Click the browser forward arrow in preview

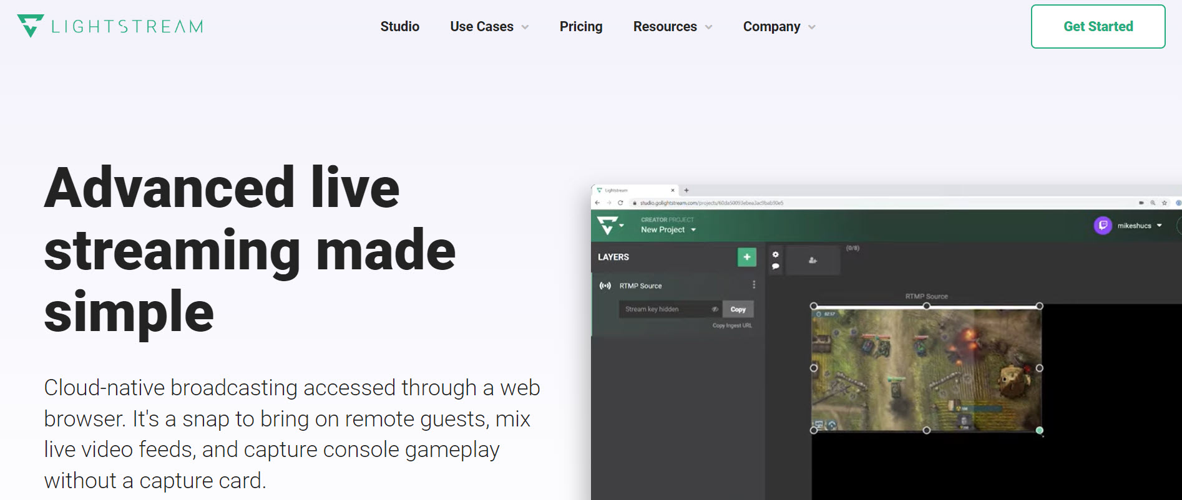coord(608,203)
